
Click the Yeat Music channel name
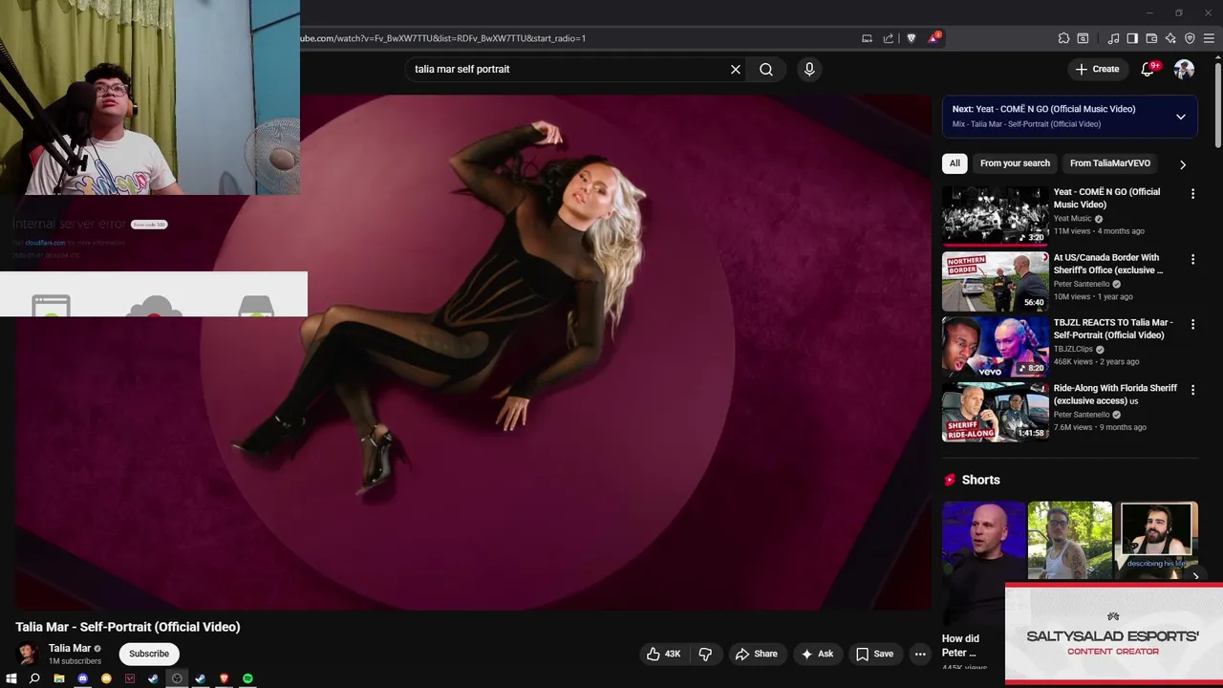[x=1072, y=219]
